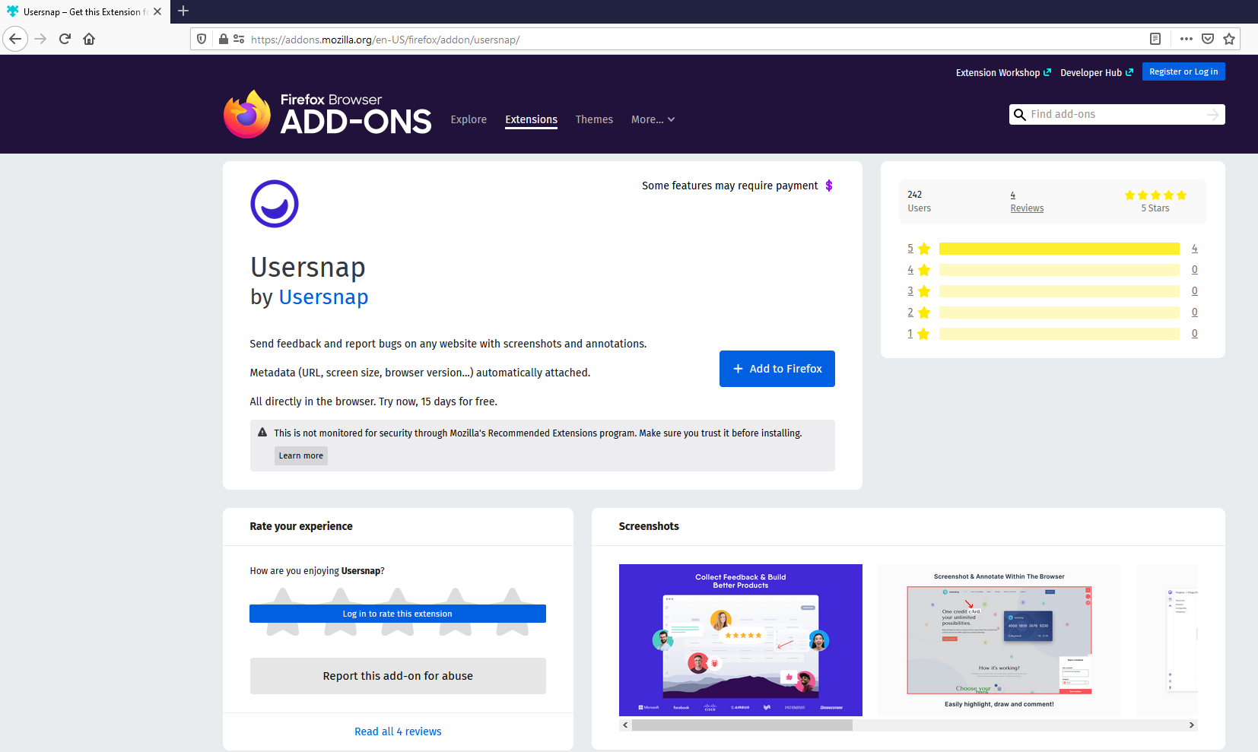This screenshot has width=1258, height=752.
Task: Save page to Pocket
Action: [x=1208, y=39]
